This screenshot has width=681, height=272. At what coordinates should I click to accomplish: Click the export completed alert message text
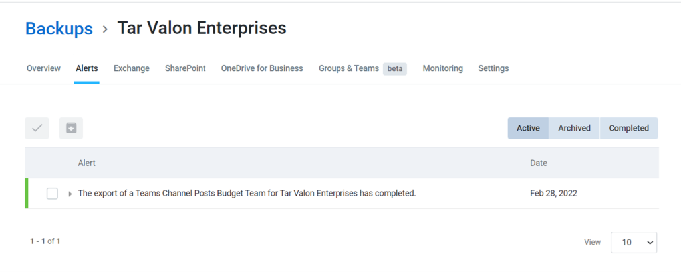tap(247, 194)
